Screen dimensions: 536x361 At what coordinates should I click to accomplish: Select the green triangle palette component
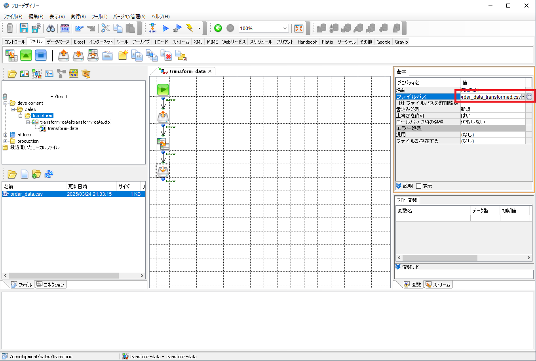coord(26,55)
